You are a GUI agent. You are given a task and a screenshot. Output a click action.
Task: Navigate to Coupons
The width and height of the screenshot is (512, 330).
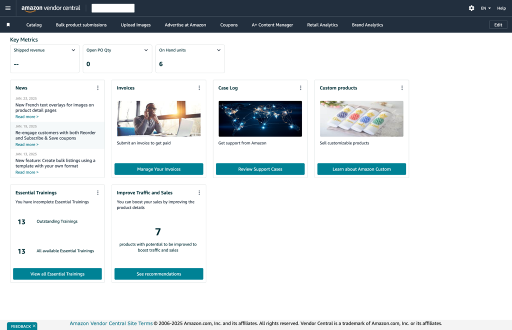coord(229,25)
